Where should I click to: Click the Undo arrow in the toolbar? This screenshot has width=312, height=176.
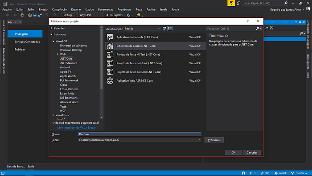pyautogui.click(x=47, y=15)
